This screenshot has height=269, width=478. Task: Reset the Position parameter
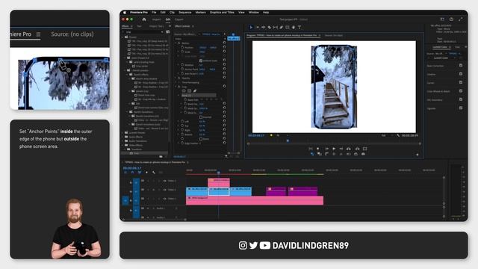click(224, 47)
